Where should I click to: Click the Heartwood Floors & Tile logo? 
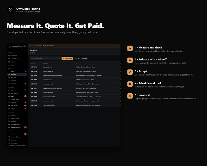coord(9,47)
